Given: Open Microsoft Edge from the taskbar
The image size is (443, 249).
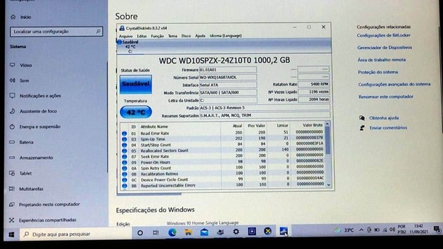Looking at the screenshot, I should click(x=172, y=232).
